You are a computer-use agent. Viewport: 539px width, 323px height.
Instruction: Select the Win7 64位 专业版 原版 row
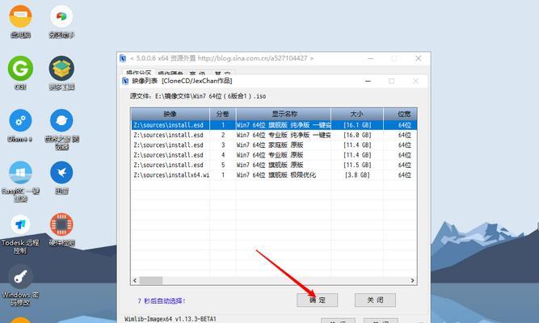click(274, 155)
